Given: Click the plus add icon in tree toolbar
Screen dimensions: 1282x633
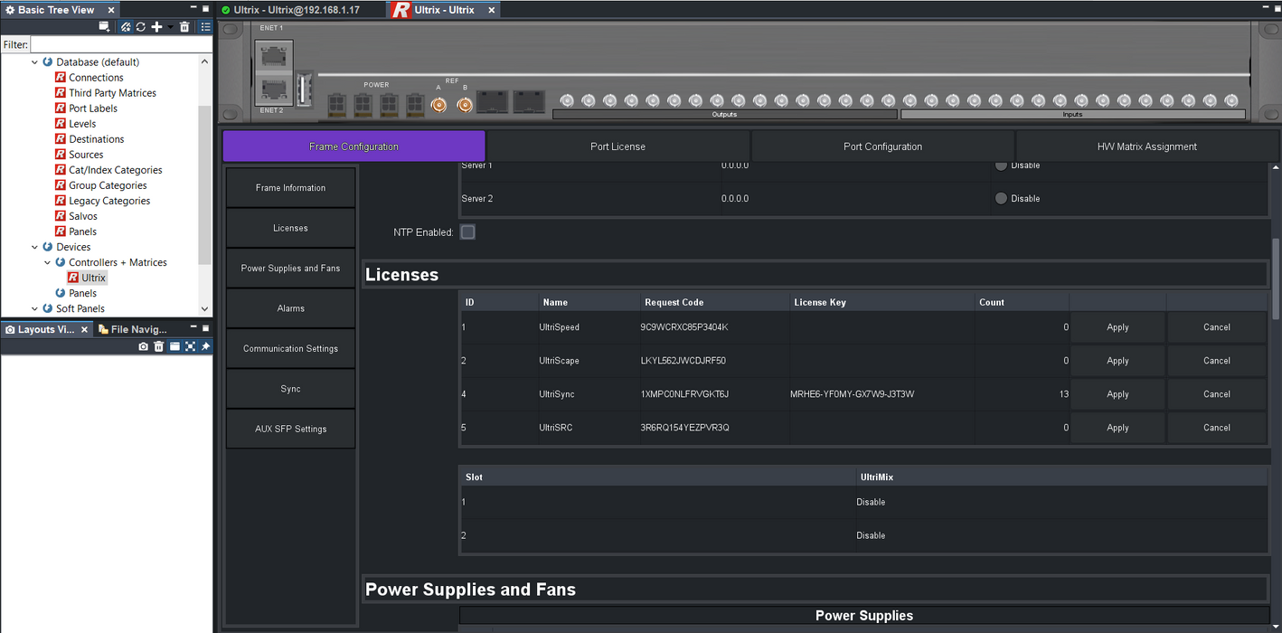Looking at the screenshot, I should click(156, 27).
